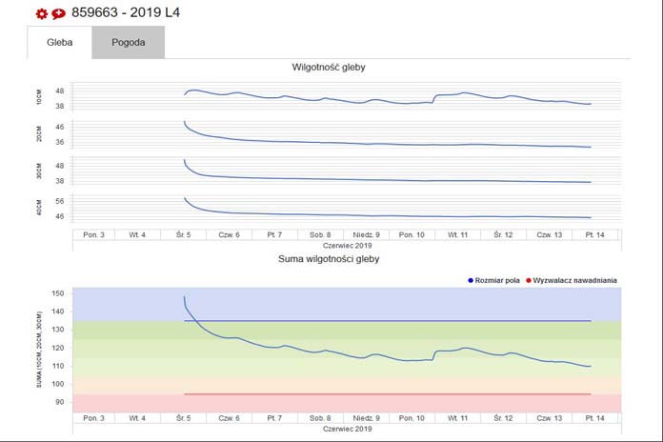Screen dimensions: 663x442
Task: Click the 40CM depth axis label
Action: [39, 208]
